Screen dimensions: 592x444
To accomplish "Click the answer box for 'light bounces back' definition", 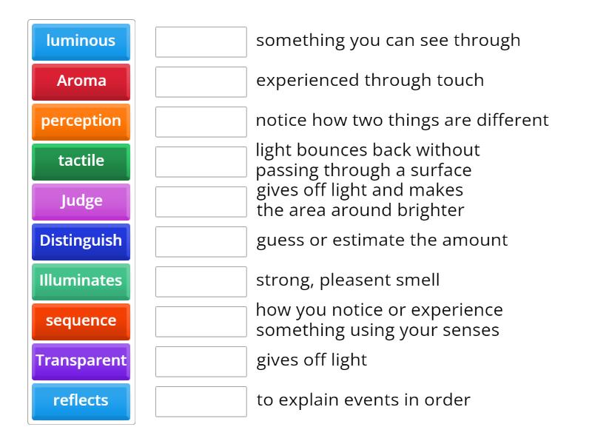I will click(201, 161).
